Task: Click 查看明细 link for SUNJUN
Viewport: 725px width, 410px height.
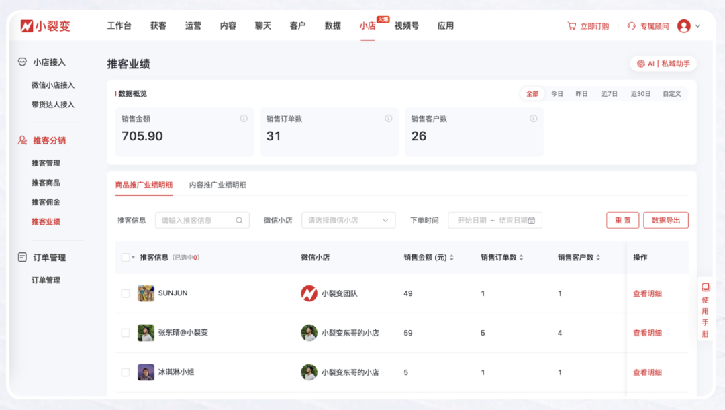Action: point(647,293)
